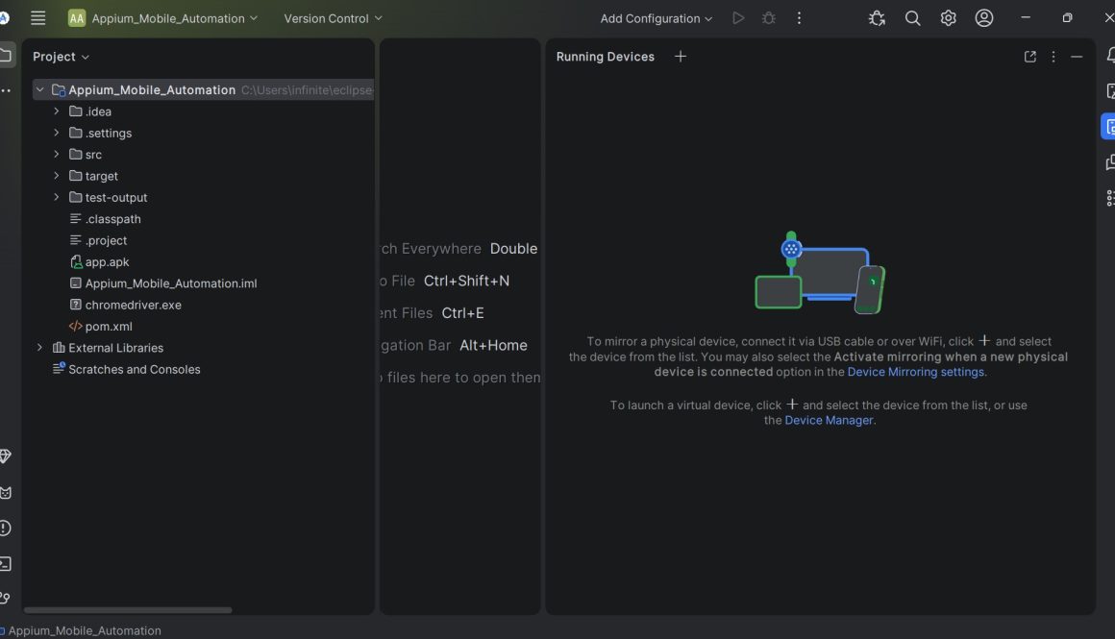Click the inline plus icon in mirroring instructions
Screen dimensions: 1115x639
click(984, 340)
